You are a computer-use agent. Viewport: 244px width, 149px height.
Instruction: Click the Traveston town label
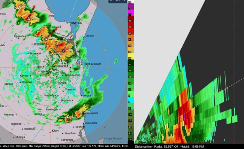click(x=71, y=89)
